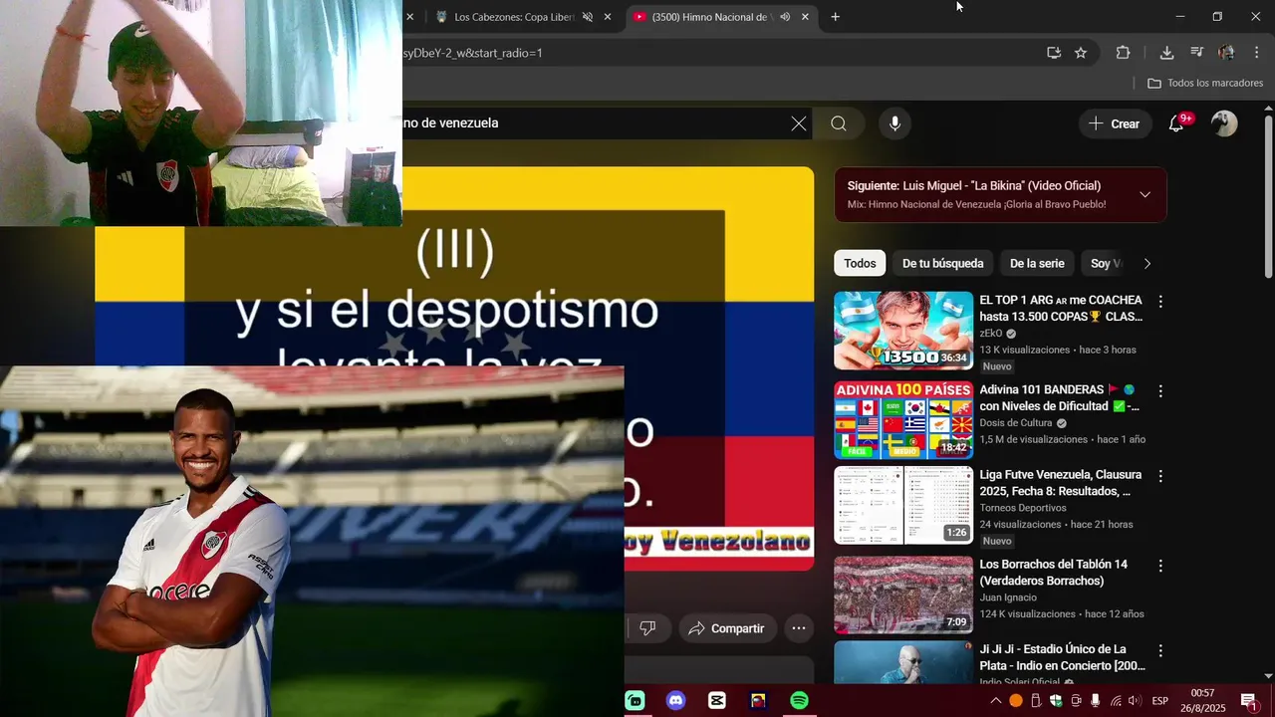This screenshot has width=1275, height=717.
Task: Open options menu for Liga Futve video
Action: pyautogui.click(x=1160, y=476)
